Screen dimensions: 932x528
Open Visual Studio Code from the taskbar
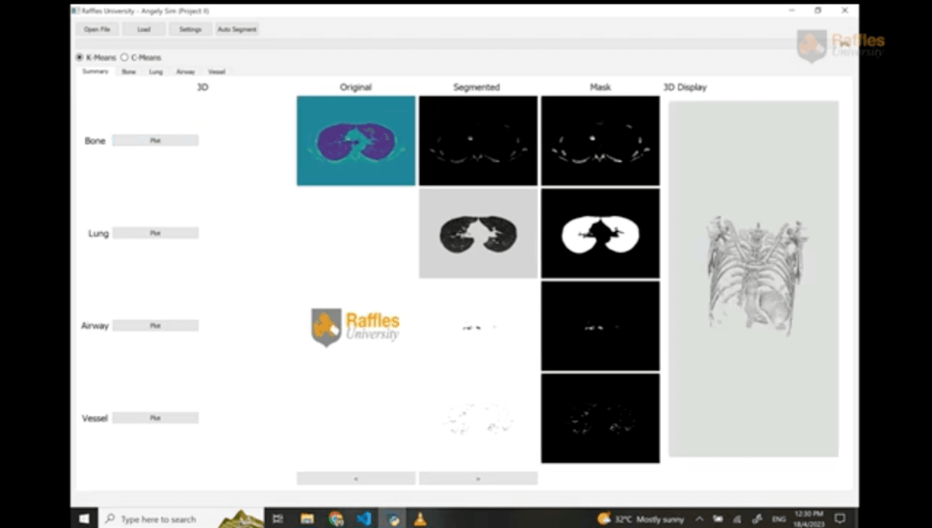coord(364,519)
